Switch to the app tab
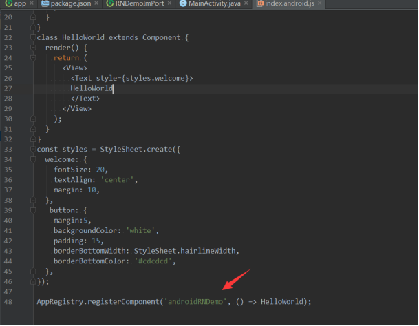The height and width of the screenshot is (326, 419). pos(19,3)
